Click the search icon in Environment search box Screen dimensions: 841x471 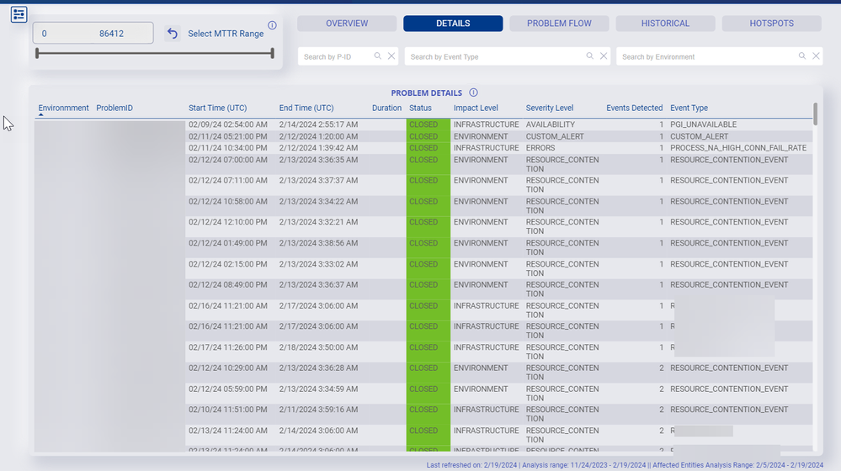coord(802,56)
